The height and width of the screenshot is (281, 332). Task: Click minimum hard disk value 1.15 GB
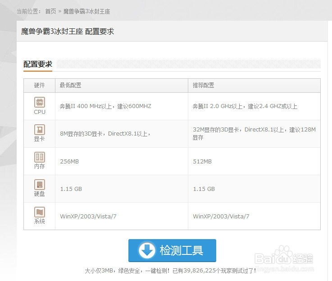click(x=71, y=189)
